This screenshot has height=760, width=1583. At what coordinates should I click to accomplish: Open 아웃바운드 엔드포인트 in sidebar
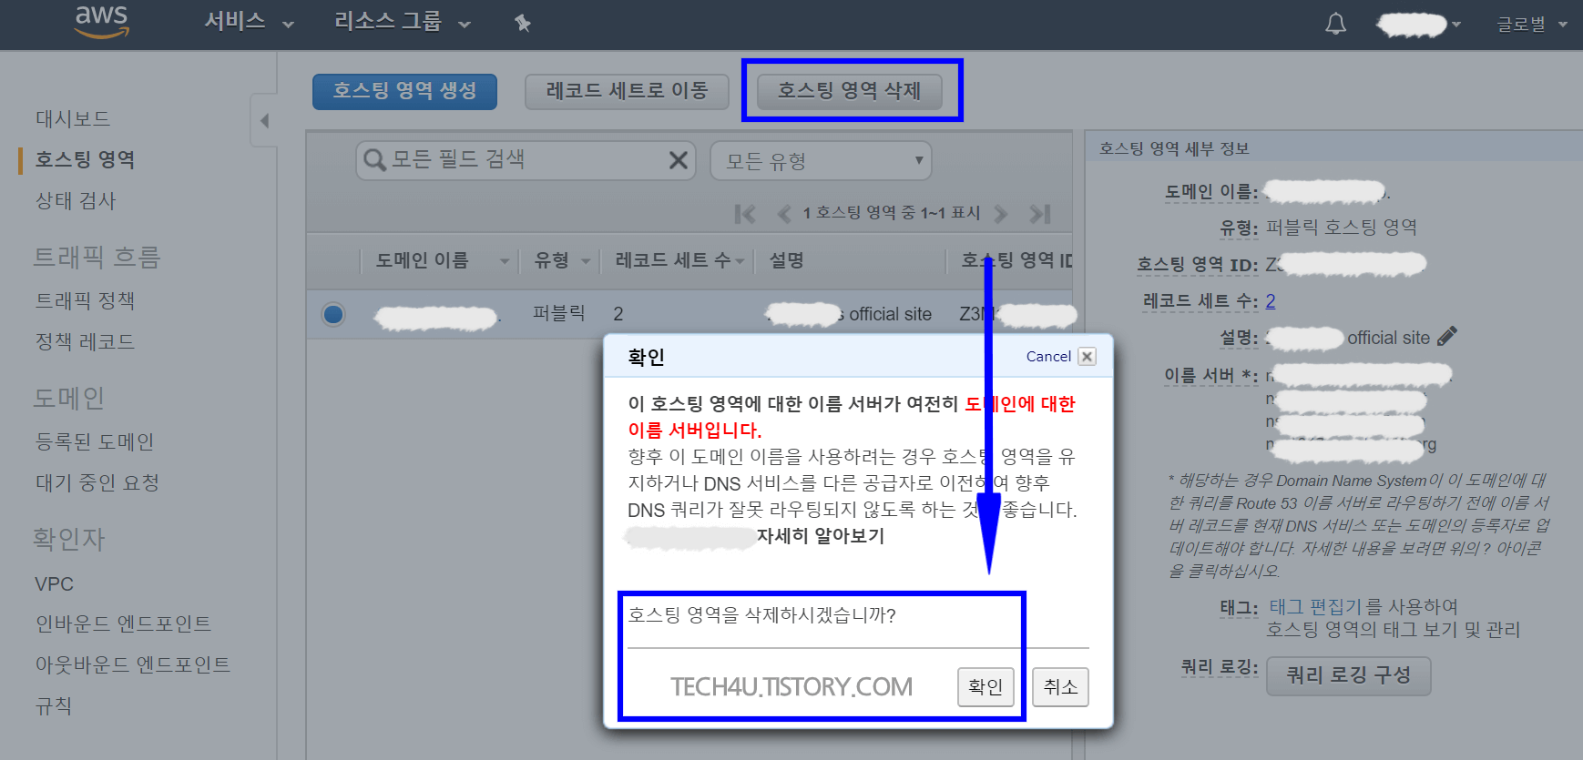click(x=133, y=664)
